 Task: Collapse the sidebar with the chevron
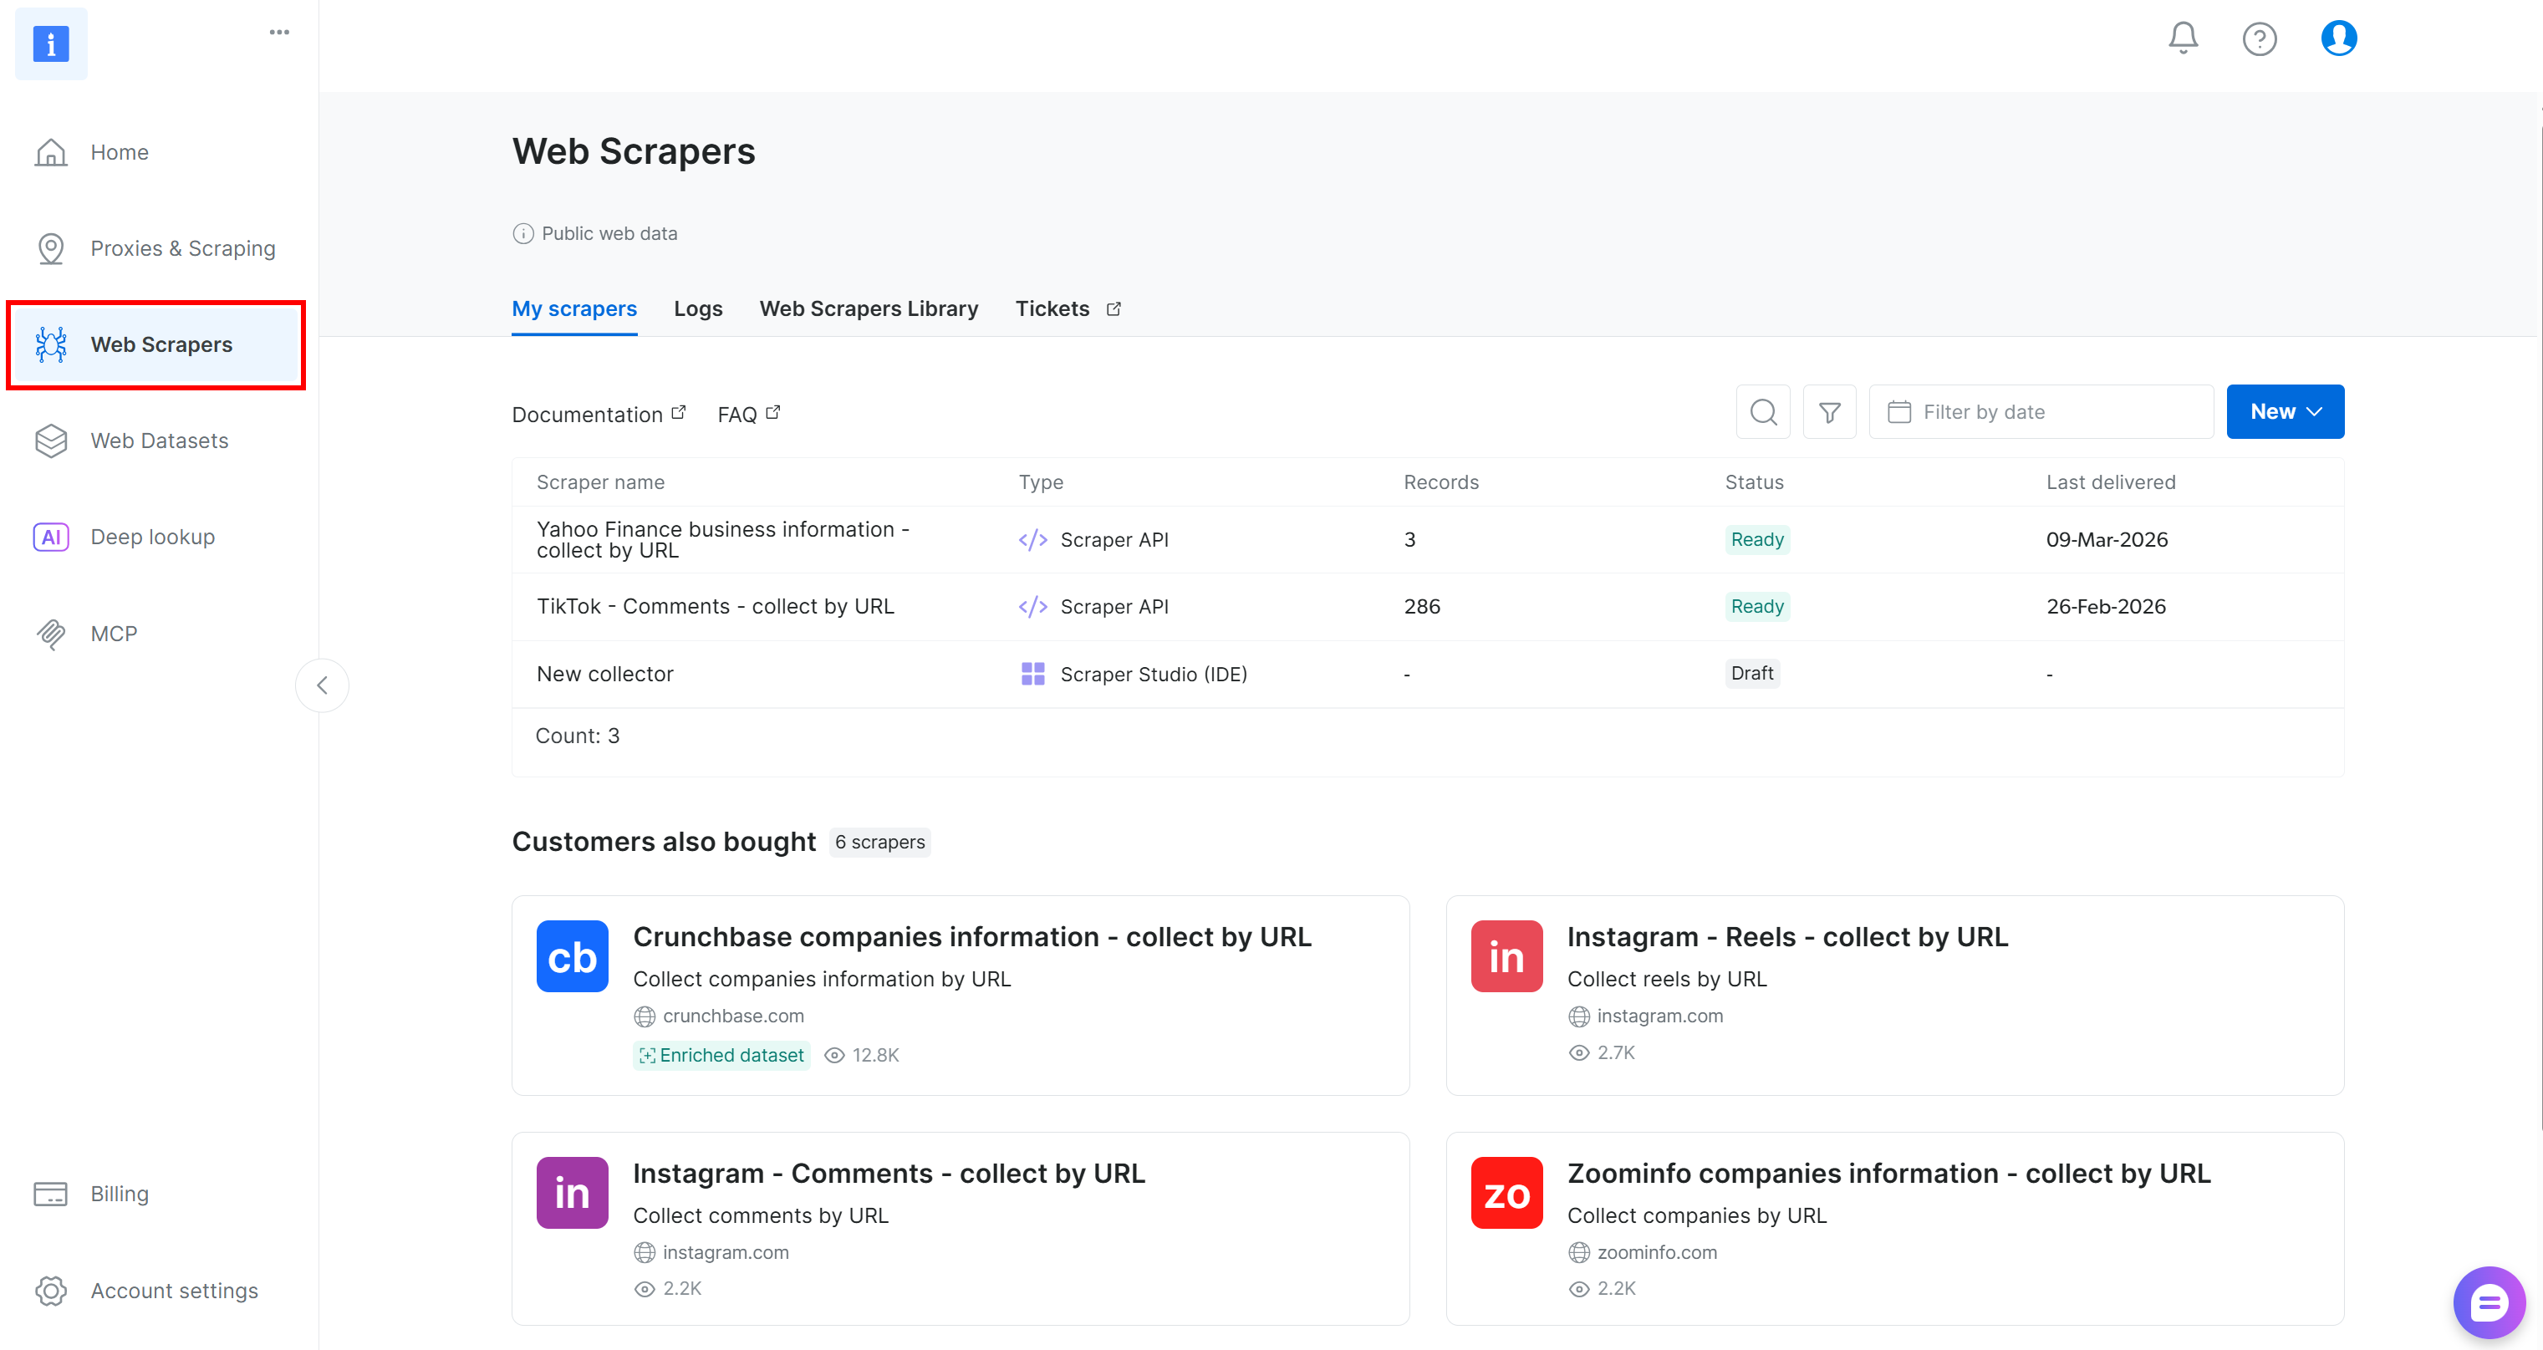click(322, 685)
